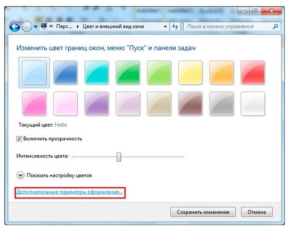The height and width of the screenshot is (233, 290).
Task: Click the control panel icon in address bar
Action: coord(44,27)
